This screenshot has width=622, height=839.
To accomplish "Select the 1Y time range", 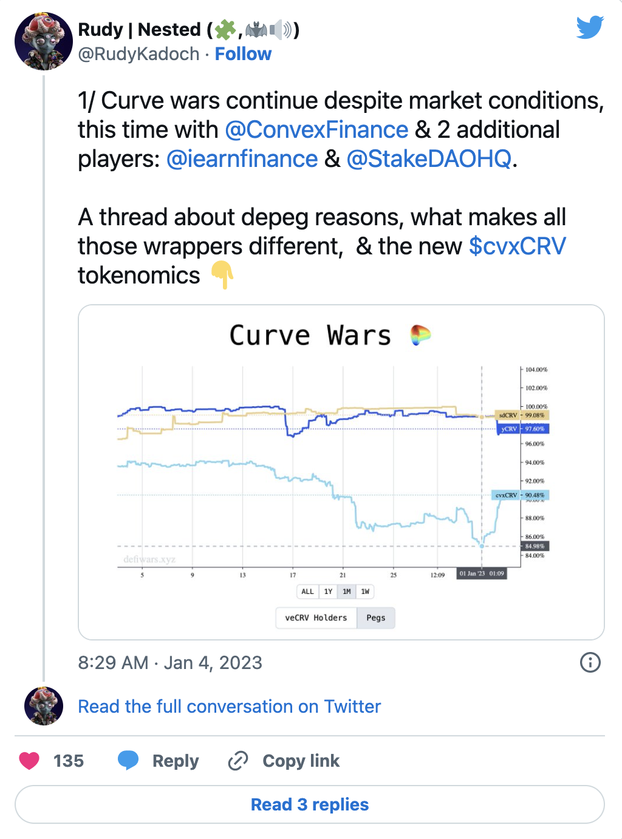I will [x=328, y=591].
